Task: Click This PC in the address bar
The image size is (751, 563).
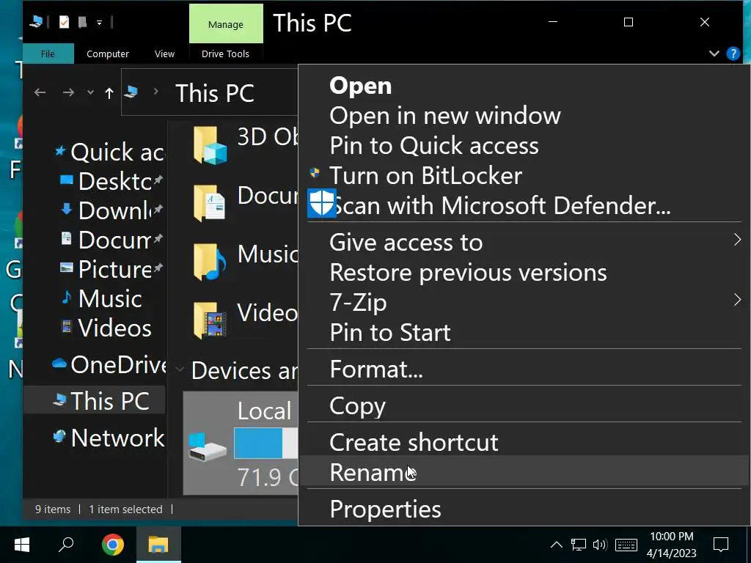Action: point(215,93)
